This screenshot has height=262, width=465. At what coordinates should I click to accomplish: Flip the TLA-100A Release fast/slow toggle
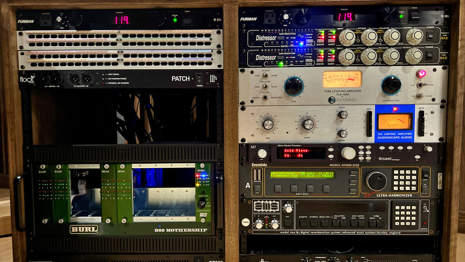(265, 86)
